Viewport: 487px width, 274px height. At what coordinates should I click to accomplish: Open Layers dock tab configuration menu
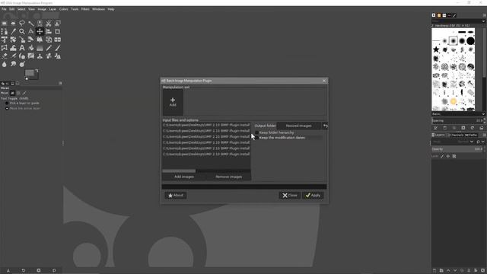484,135
